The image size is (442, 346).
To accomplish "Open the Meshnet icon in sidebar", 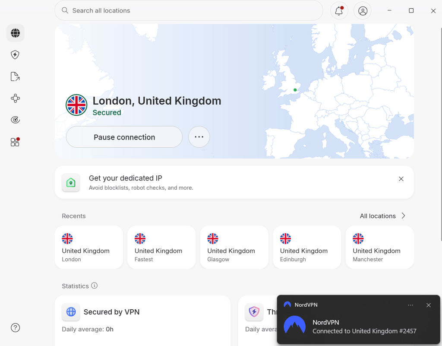I will [15, 98].
